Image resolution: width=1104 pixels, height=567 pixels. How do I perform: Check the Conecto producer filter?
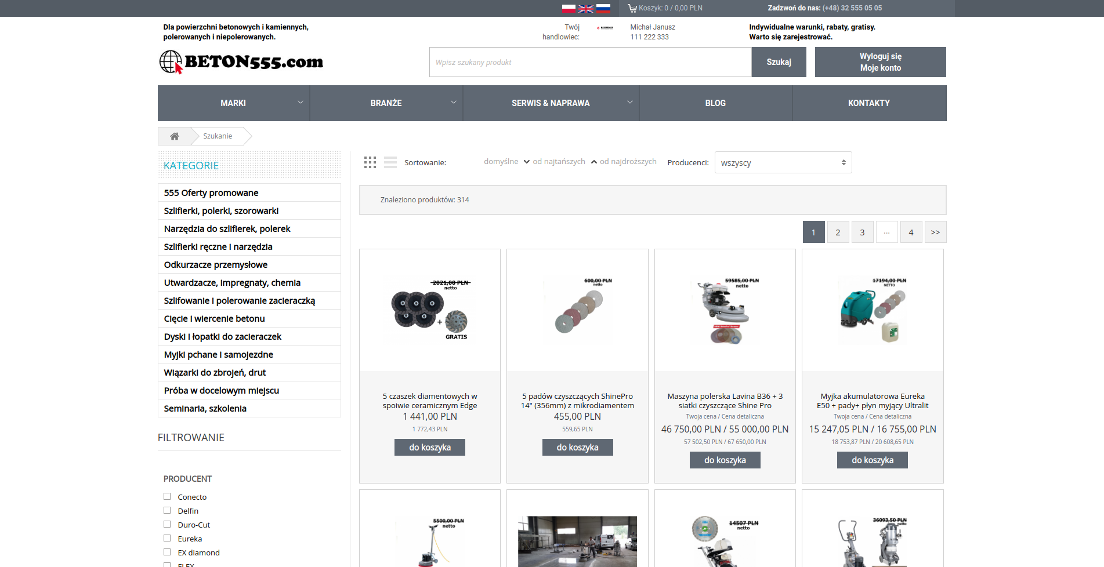(x=167, y=496)
